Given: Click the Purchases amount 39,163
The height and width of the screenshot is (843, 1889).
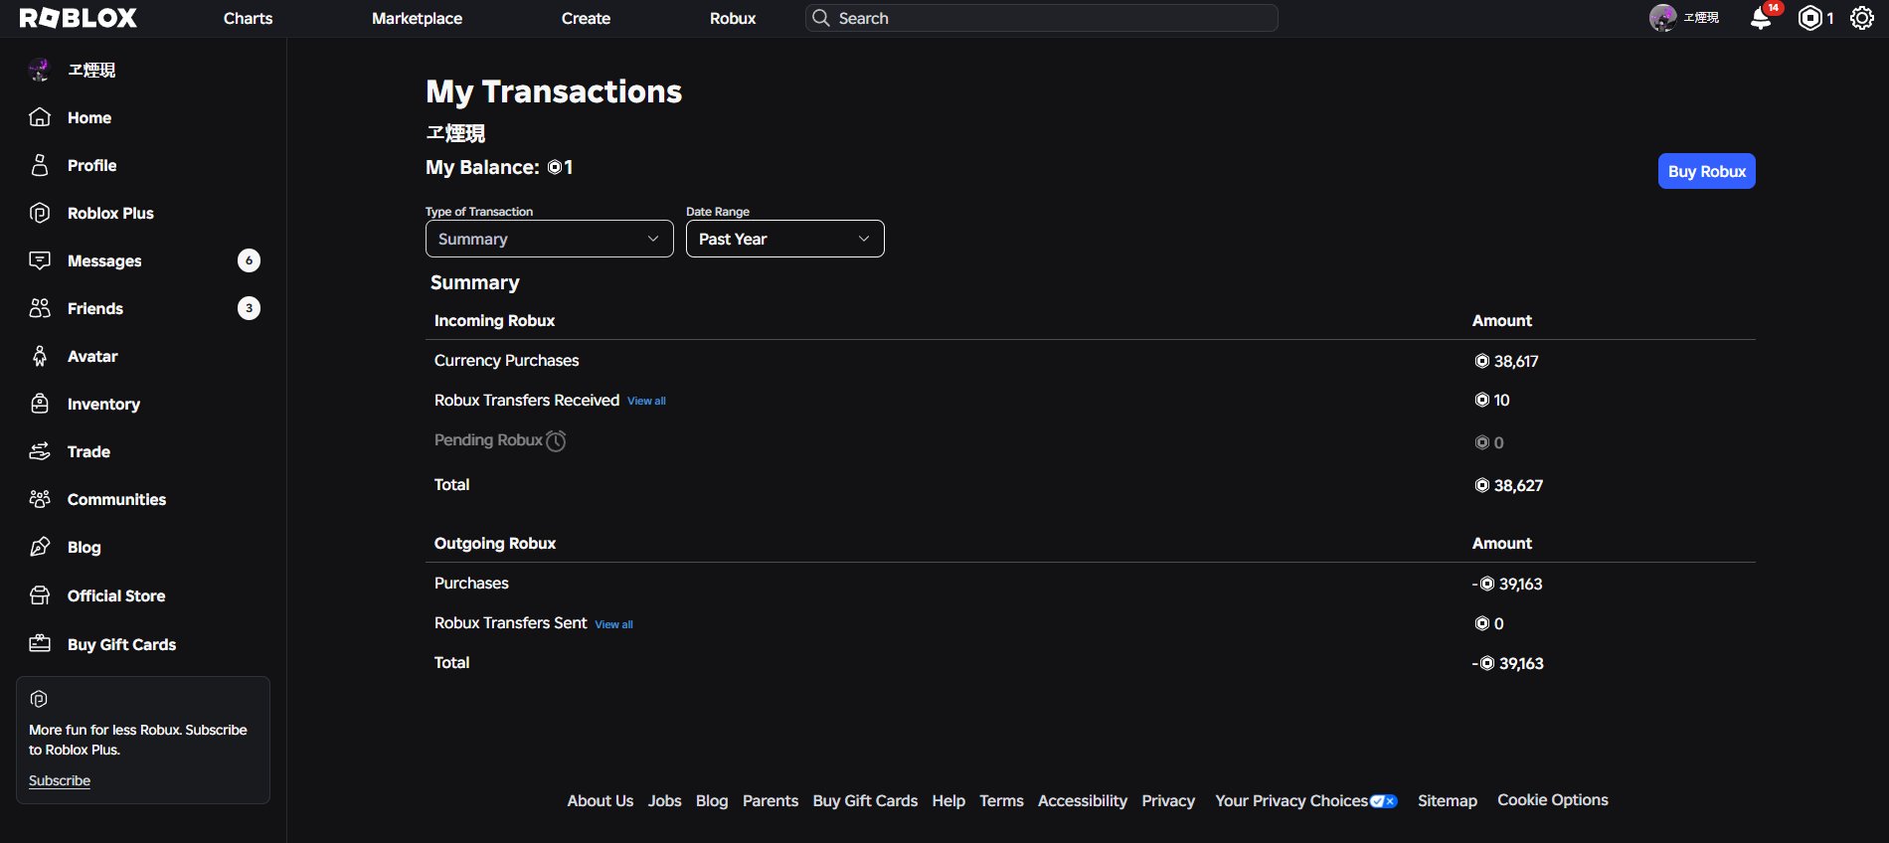Looking at the screenshot, I should point(1507,584).
